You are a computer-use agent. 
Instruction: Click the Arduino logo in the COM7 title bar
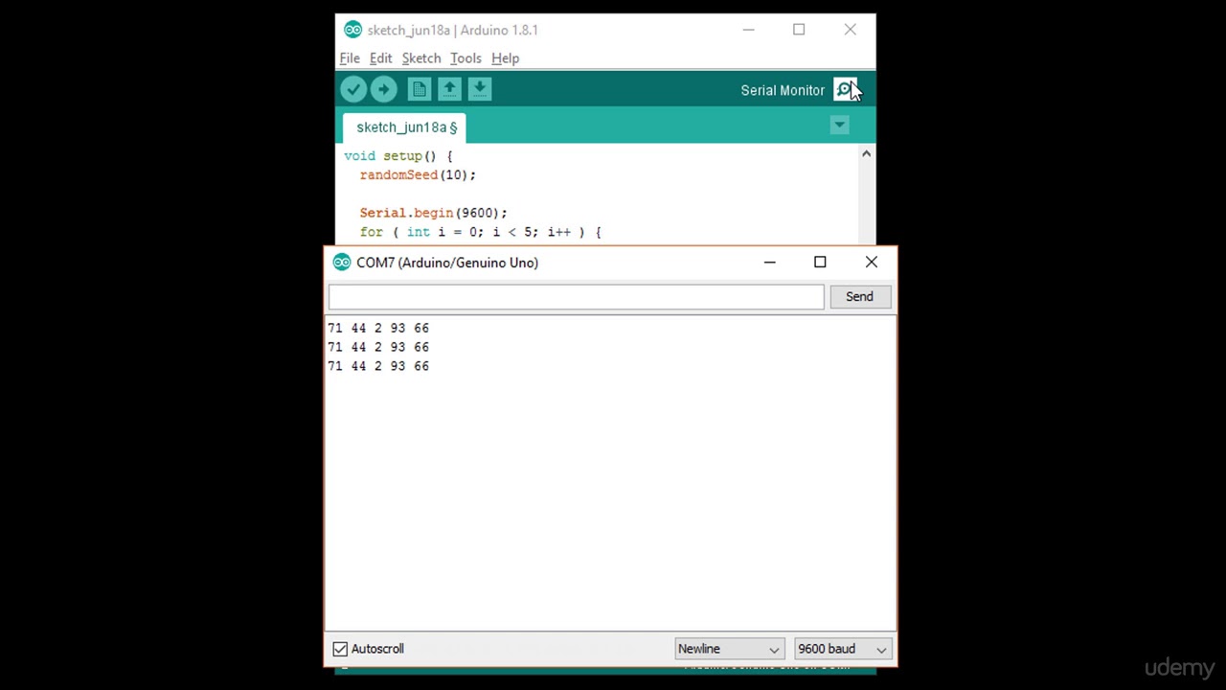tap(342, 263)
